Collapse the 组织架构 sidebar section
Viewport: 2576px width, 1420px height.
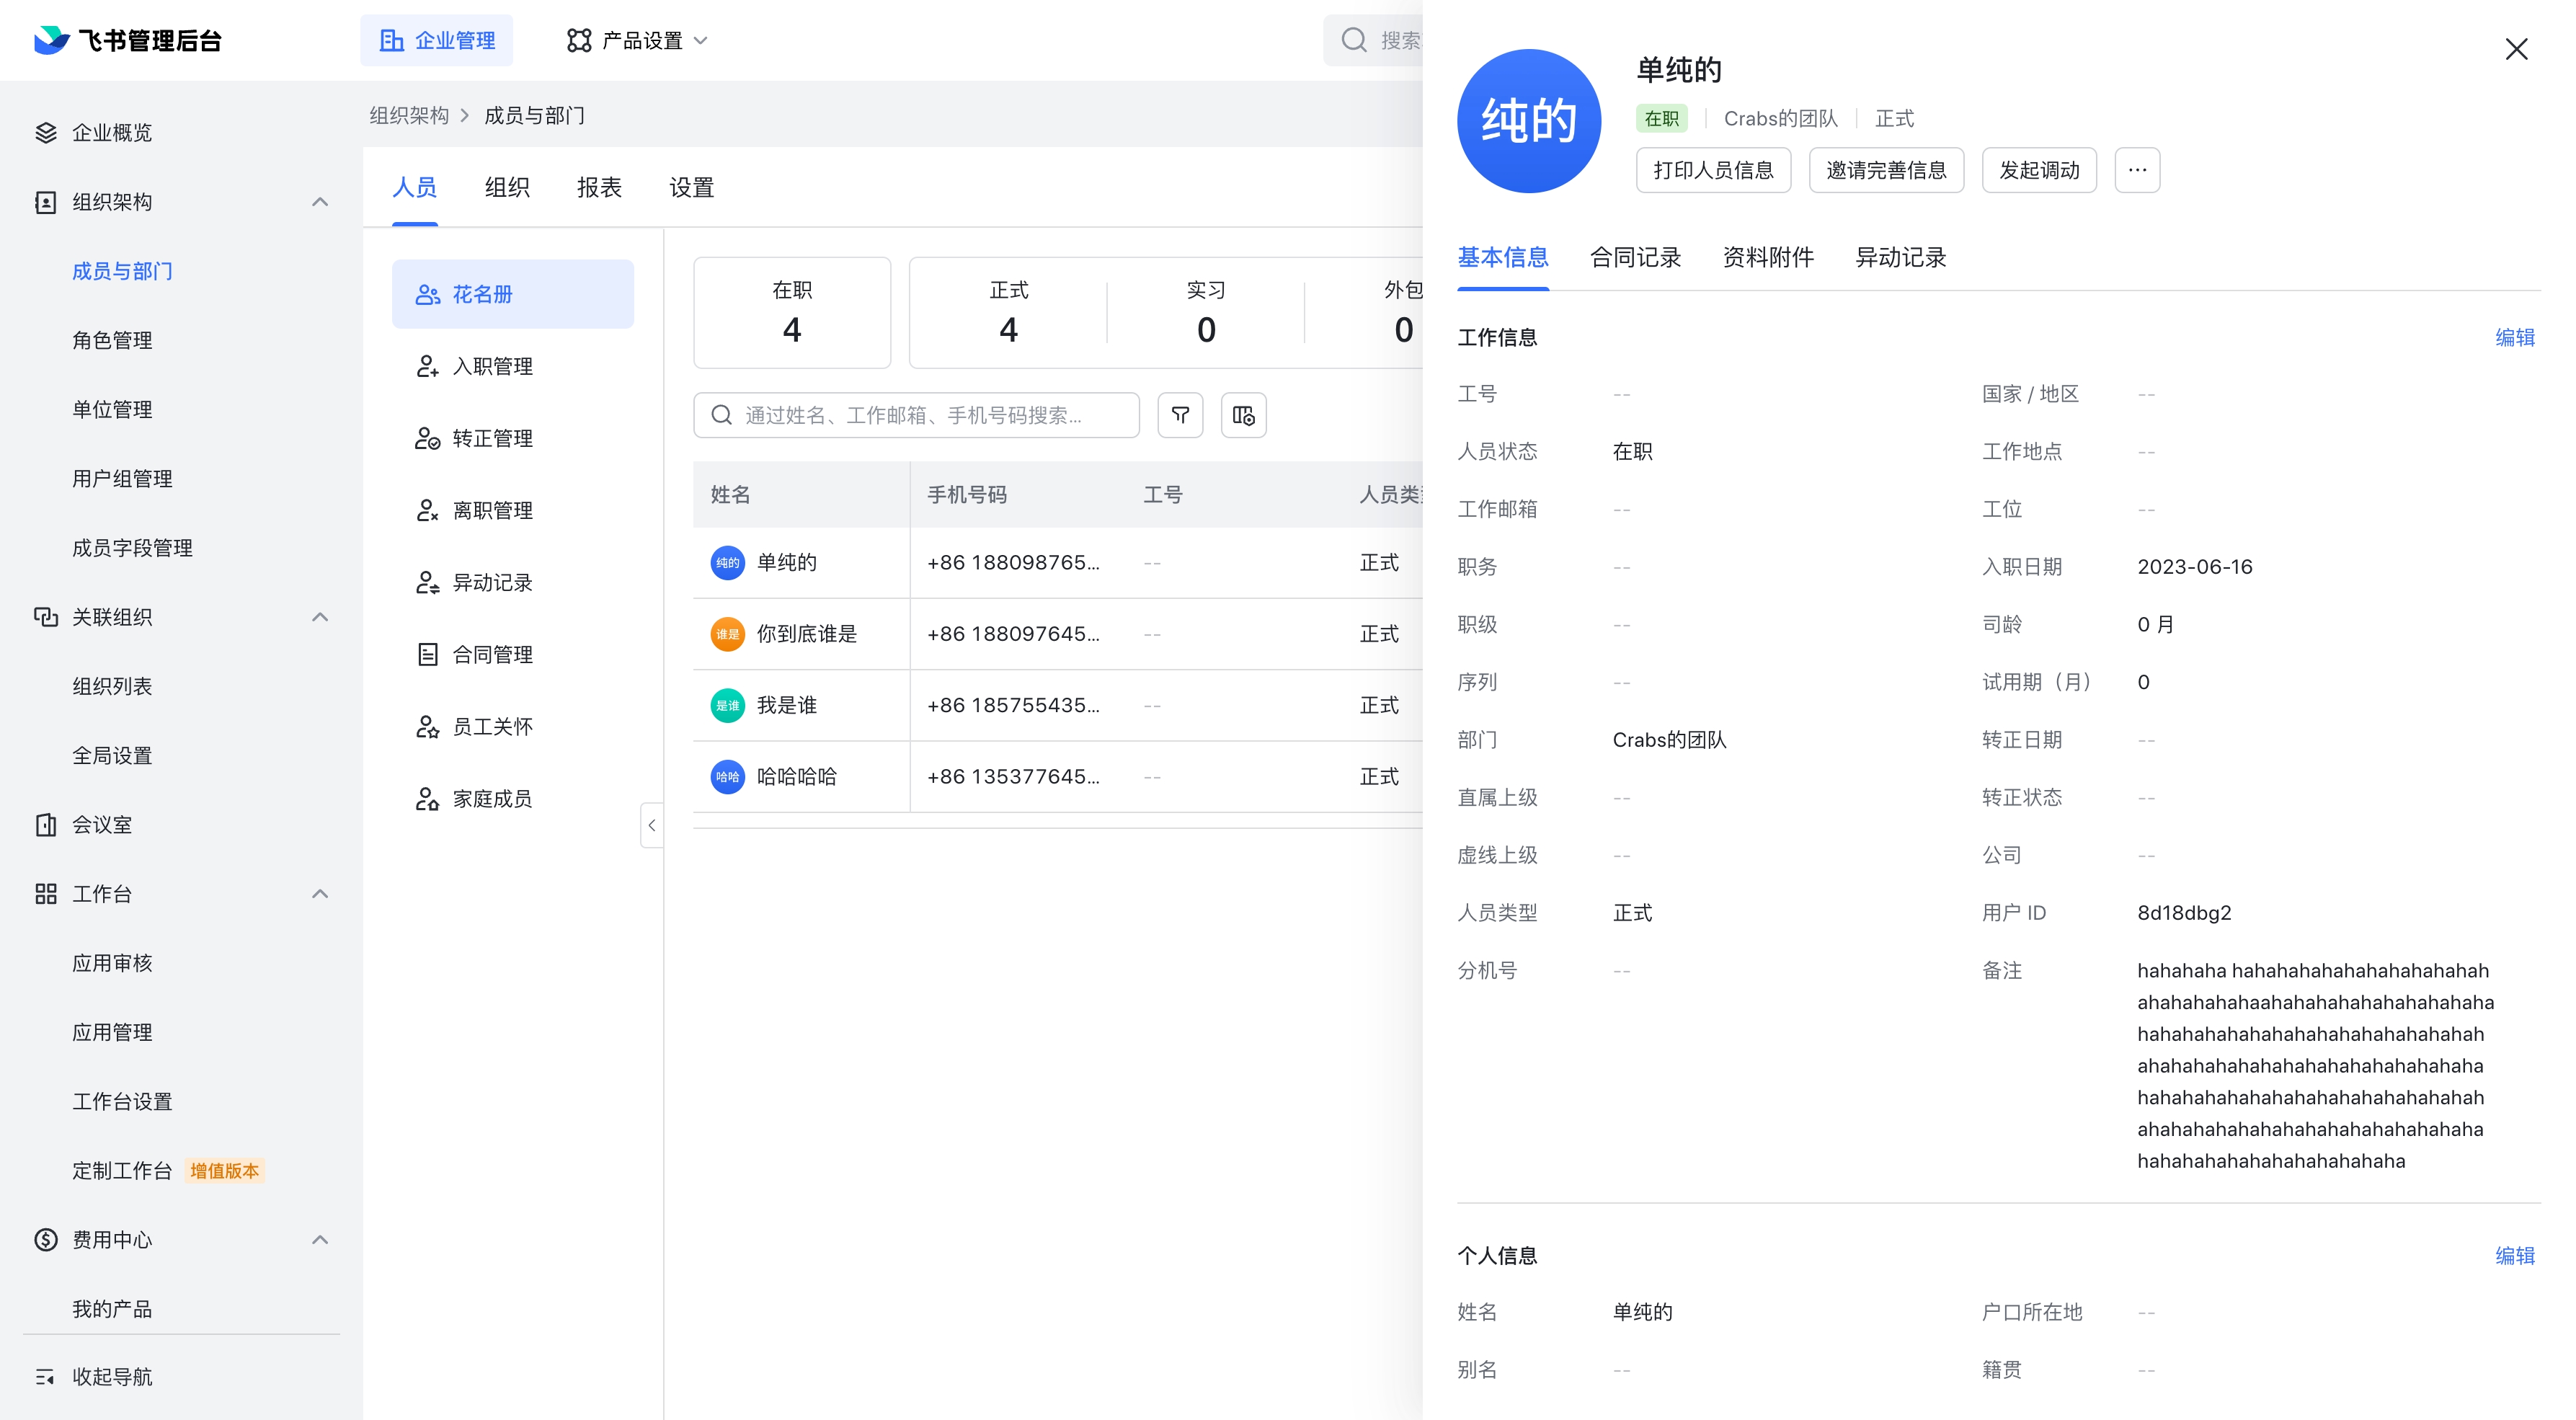pyautogui.click(x=320, y=202)
